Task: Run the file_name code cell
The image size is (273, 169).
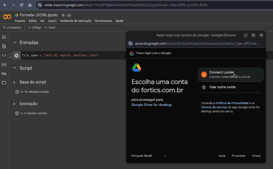Action: (x=17, y=56)
